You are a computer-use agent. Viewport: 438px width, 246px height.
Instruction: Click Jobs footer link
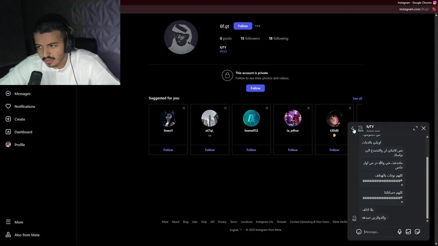coord(195,222)
